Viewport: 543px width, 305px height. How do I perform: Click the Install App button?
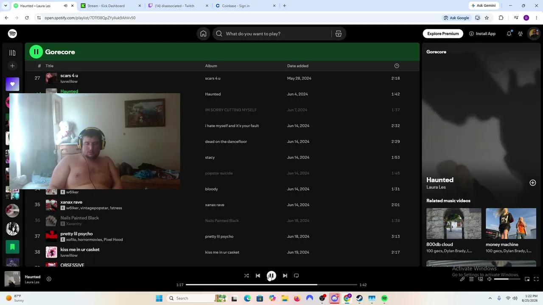pos(482,34)
